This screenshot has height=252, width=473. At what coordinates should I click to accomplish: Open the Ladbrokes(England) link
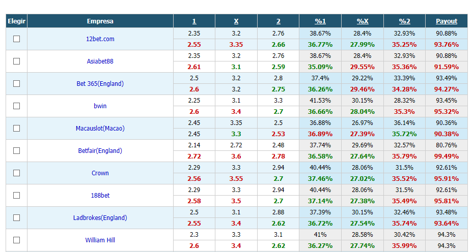[x=100, y=217]
